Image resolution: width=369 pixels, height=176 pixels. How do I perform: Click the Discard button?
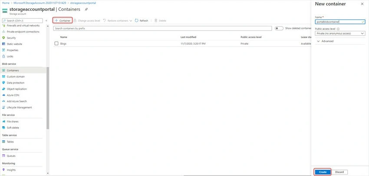click(x=339, y=172)
